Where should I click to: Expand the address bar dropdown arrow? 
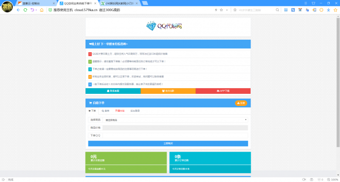pyautogui.click(x=227, y=10)
